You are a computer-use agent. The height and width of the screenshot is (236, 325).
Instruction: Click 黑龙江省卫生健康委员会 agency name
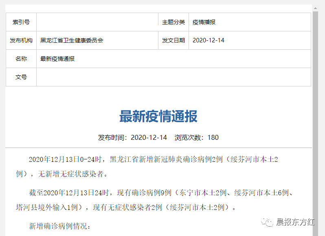pos(72,40)
